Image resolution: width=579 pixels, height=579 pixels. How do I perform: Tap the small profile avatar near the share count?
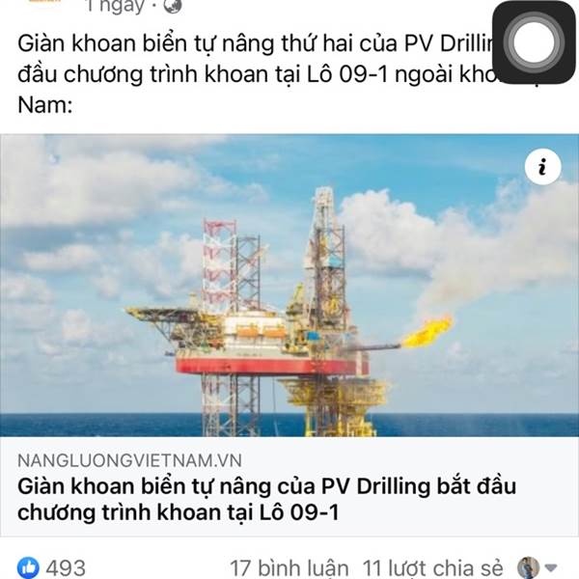(x=528, y=567)
